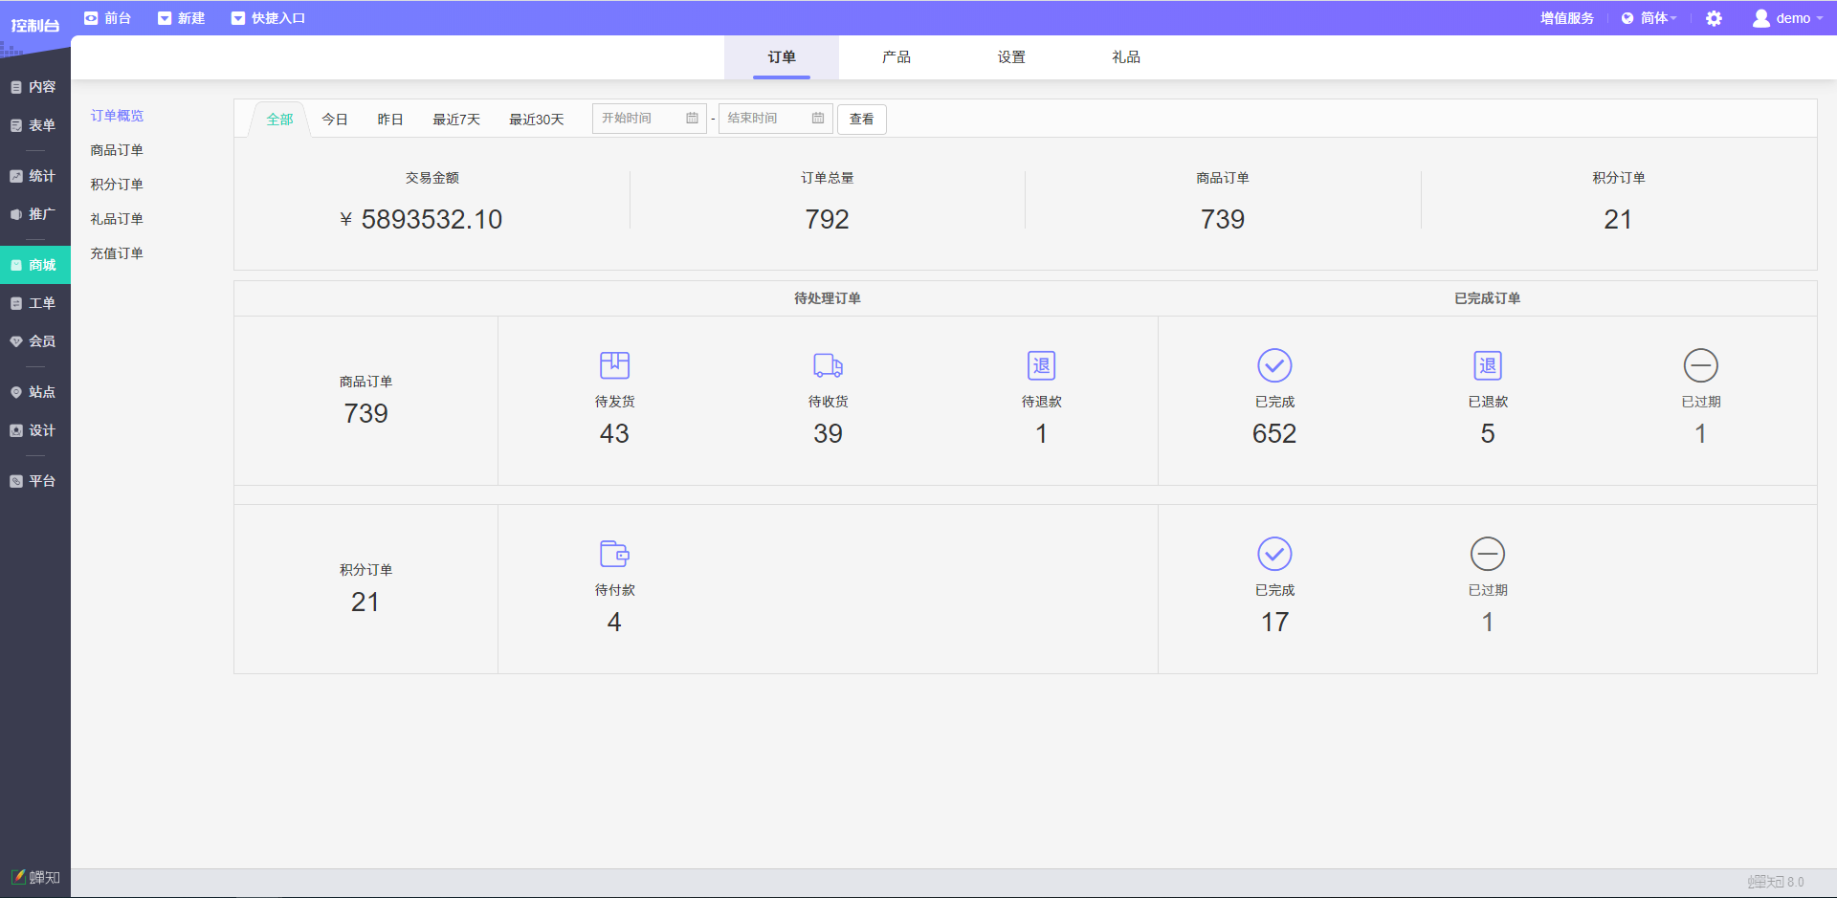Click the 会员 member icon

click(35, 340)
